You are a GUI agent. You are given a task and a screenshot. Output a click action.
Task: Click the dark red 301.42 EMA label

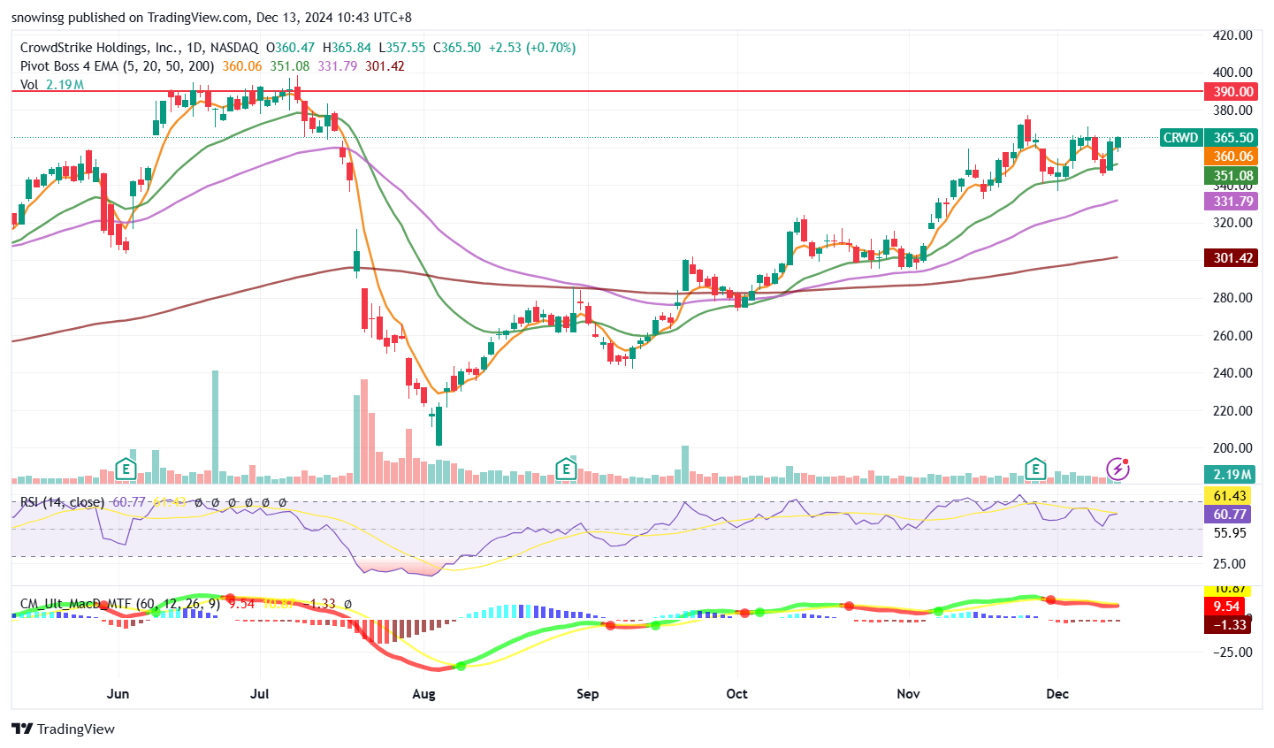click(x=1232, y=258)
